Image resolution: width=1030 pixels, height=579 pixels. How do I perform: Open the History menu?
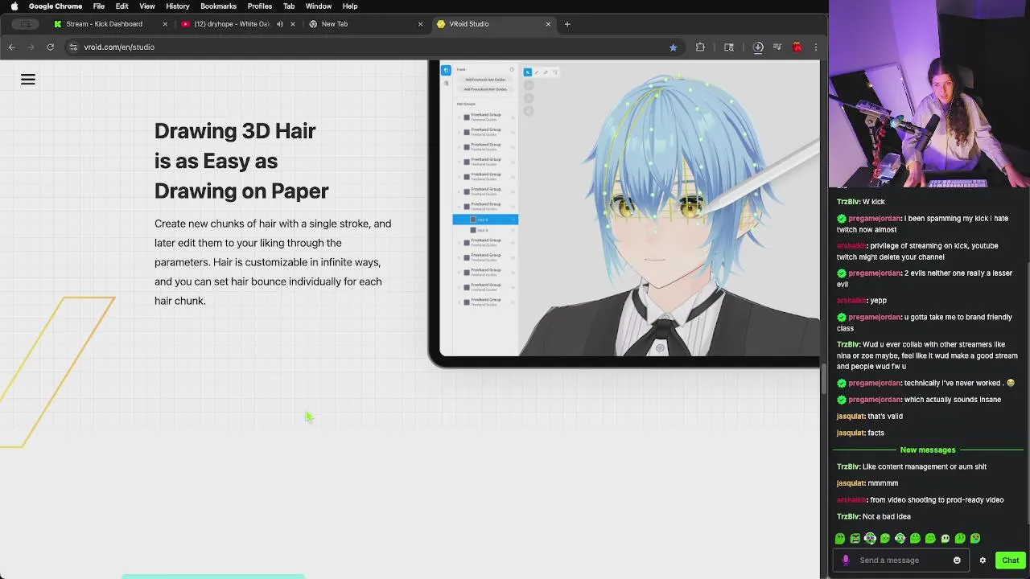click(x=178, y=6)
